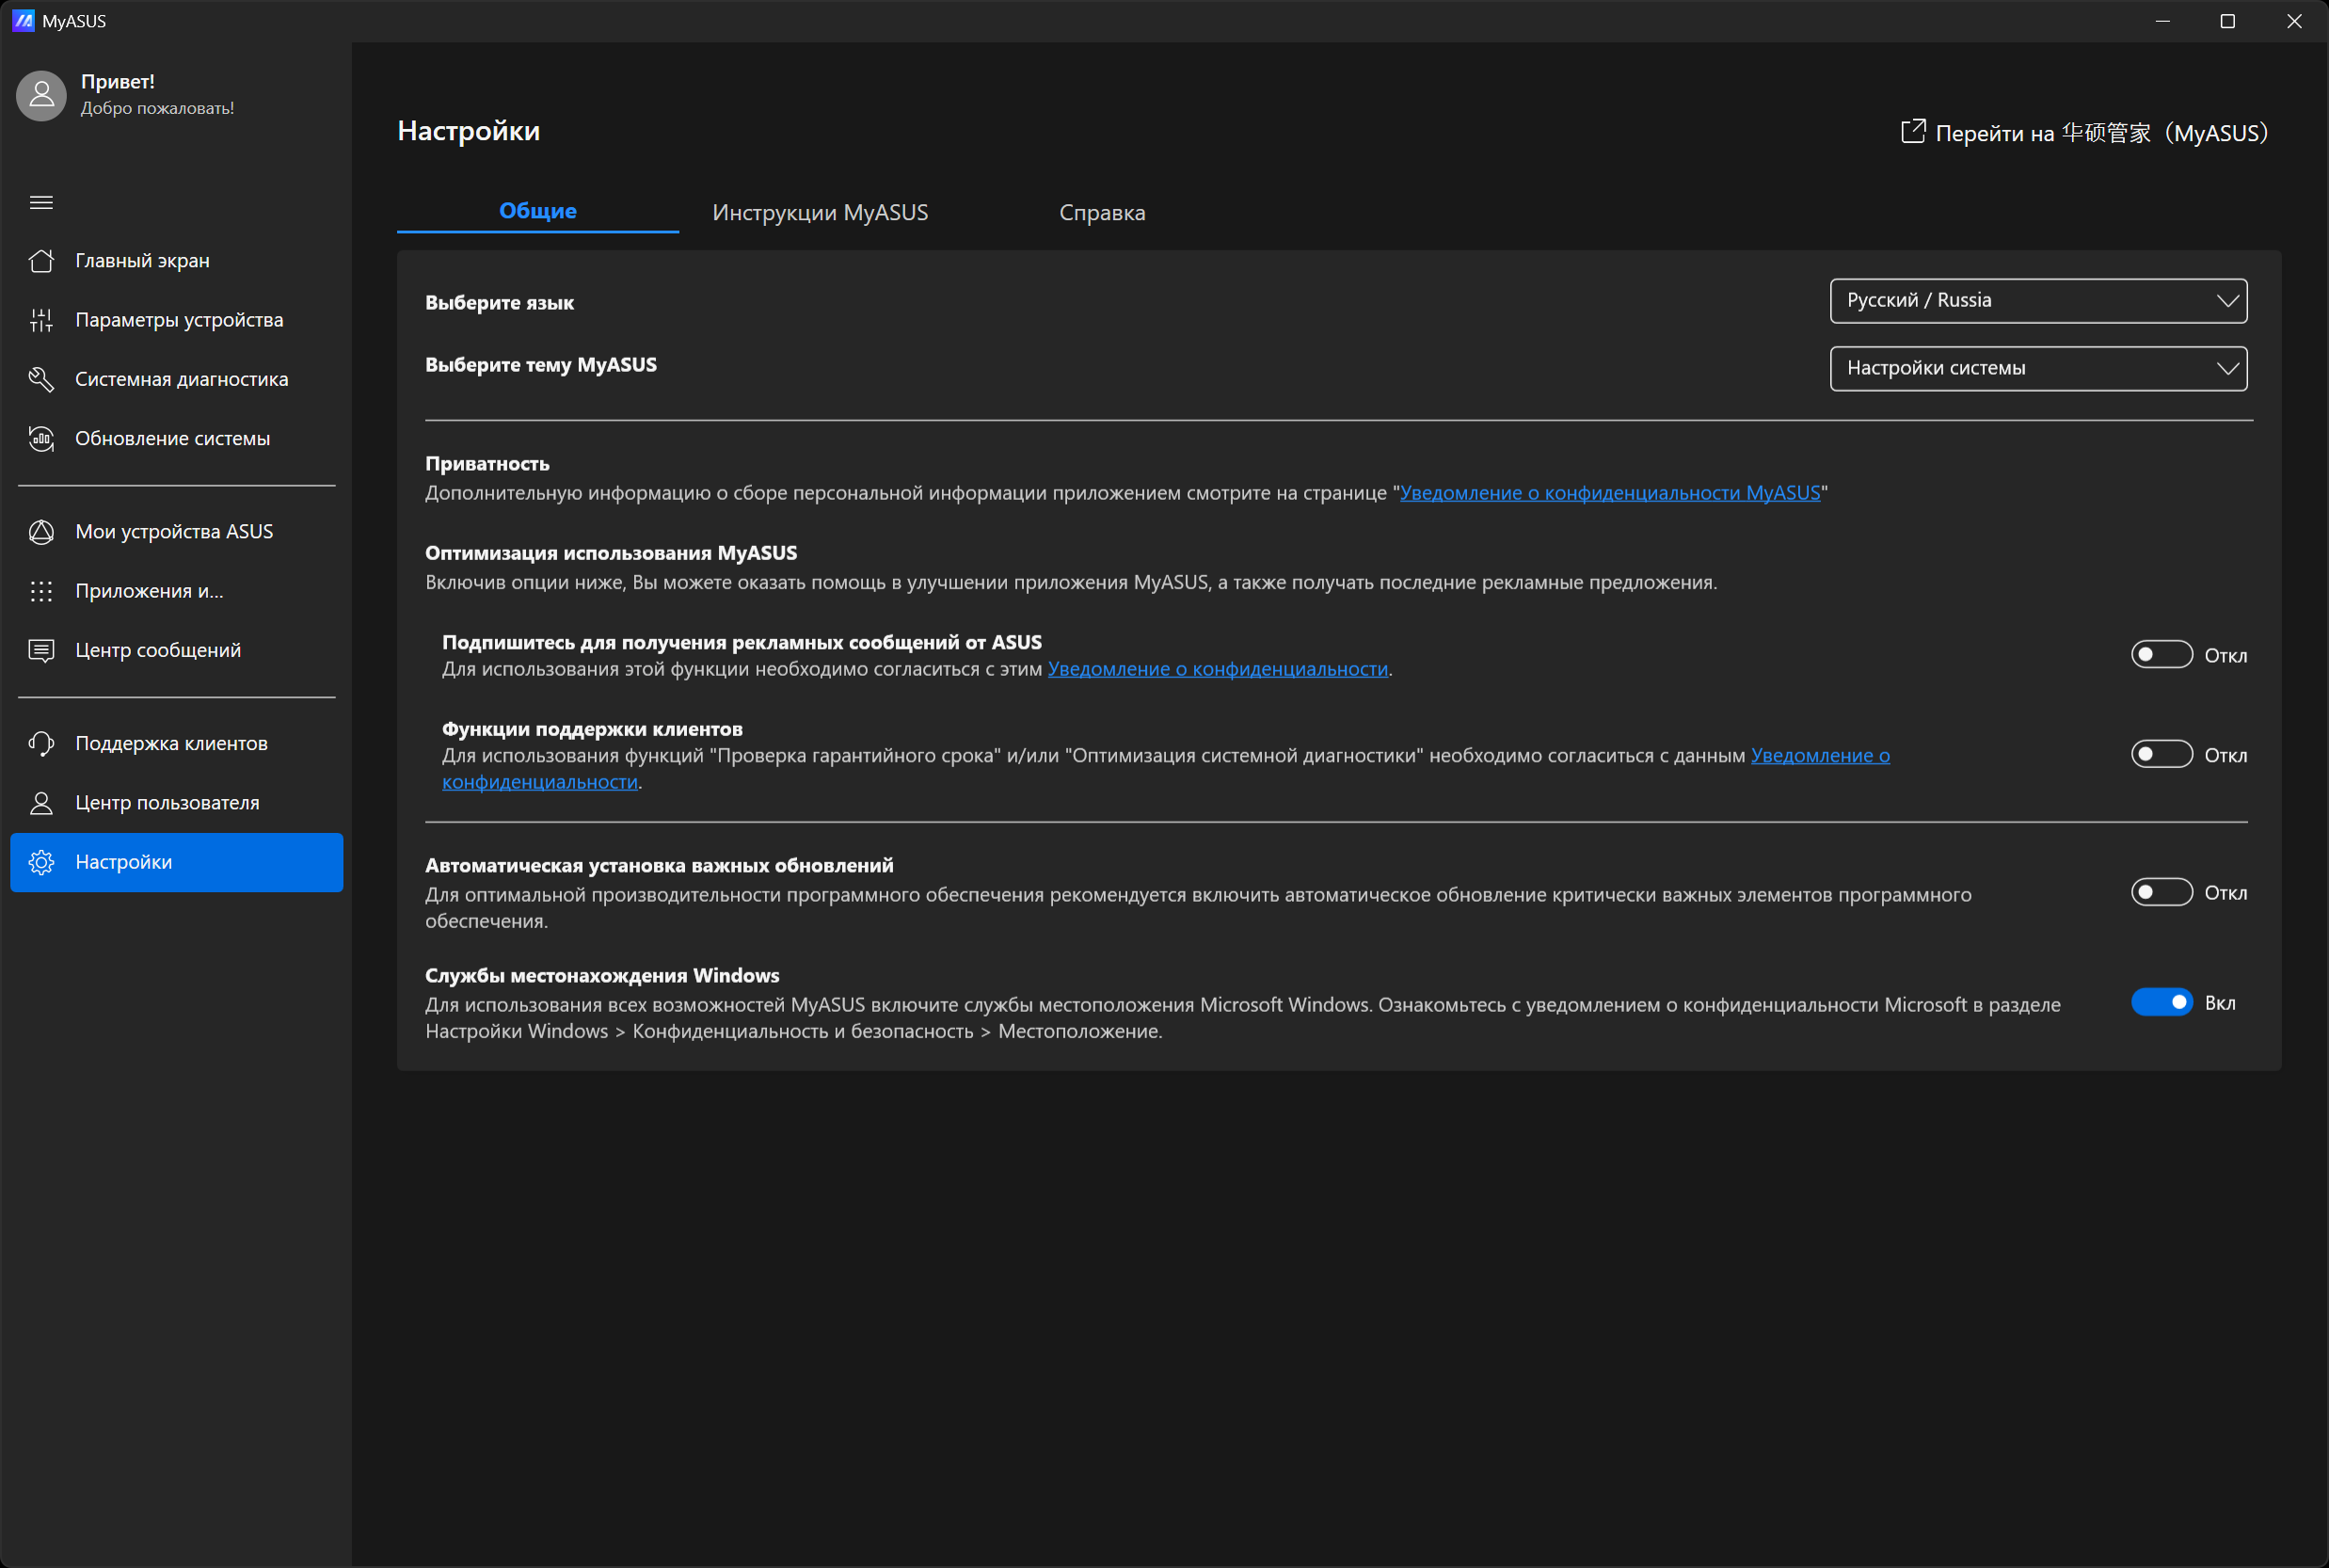Click the user avatar profile picture

tap(41, 95)
